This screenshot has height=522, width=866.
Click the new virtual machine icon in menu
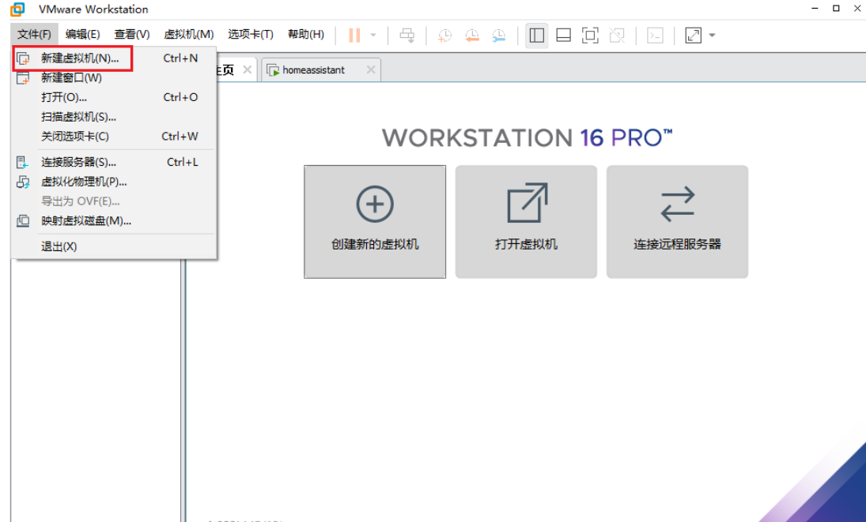point(23,58)
